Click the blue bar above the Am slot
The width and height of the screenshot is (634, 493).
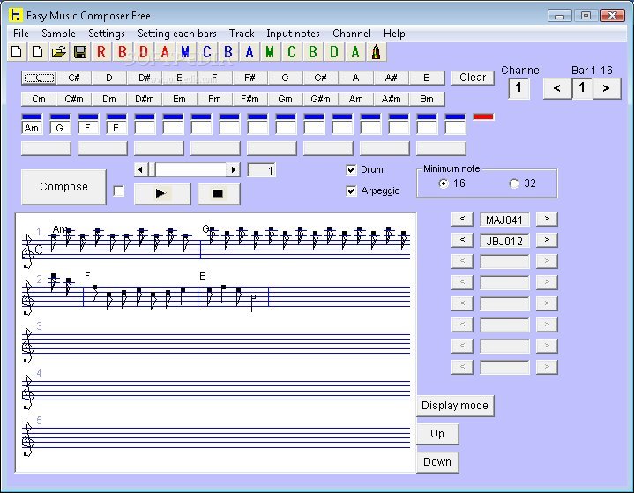pyautogui.click(x=32, y=117)
